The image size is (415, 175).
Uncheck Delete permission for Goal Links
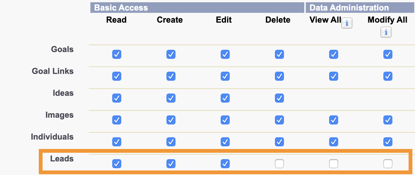coord(279,76)
